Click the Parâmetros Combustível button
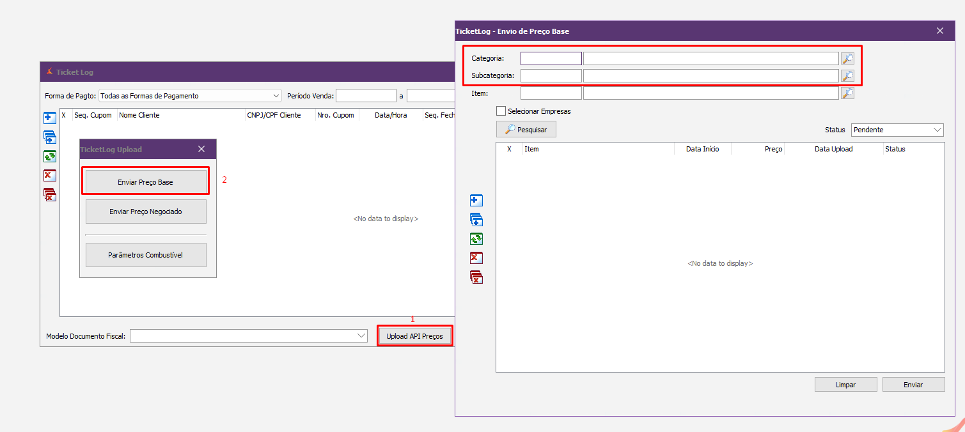Screen dimensions: 965x432 pos(146,255)
